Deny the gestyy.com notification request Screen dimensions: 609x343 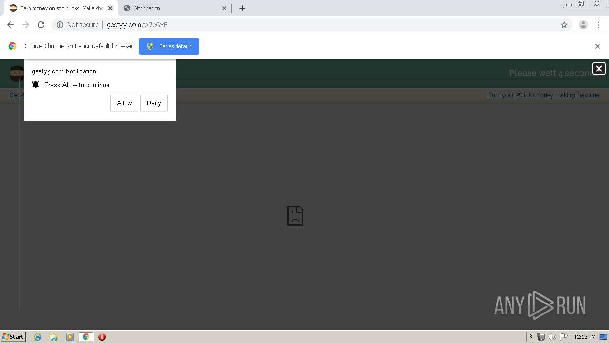click(x=154, y=103)
